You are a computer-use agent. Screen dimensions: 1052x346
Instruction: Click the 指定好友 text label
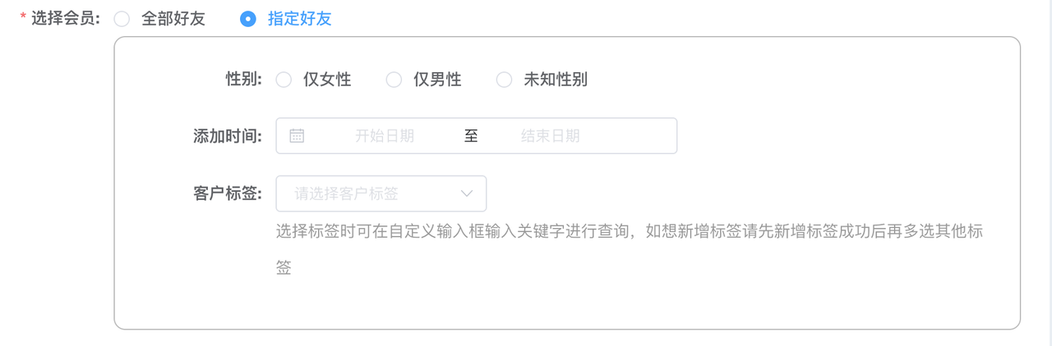(300, 19)
